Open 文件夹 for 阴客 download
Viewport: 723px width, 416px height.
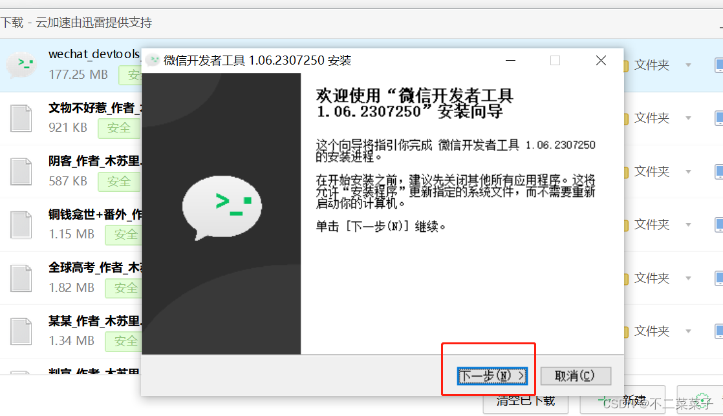coord(651,171)
